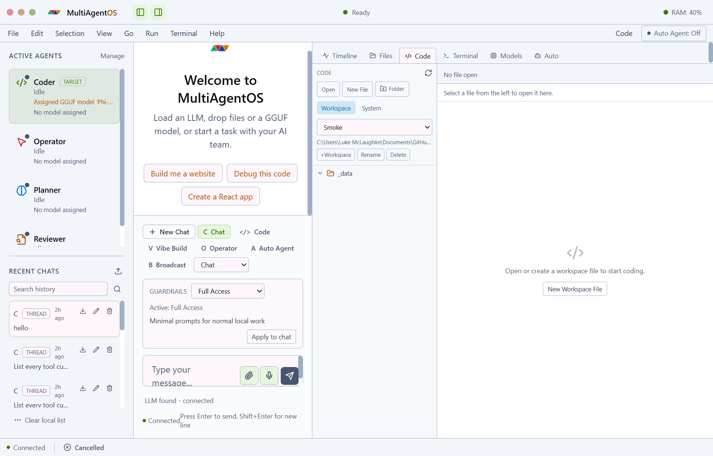Click the recent chats list scrollbar
This screenshot has height=456, width=713.
tap(122, 315)
